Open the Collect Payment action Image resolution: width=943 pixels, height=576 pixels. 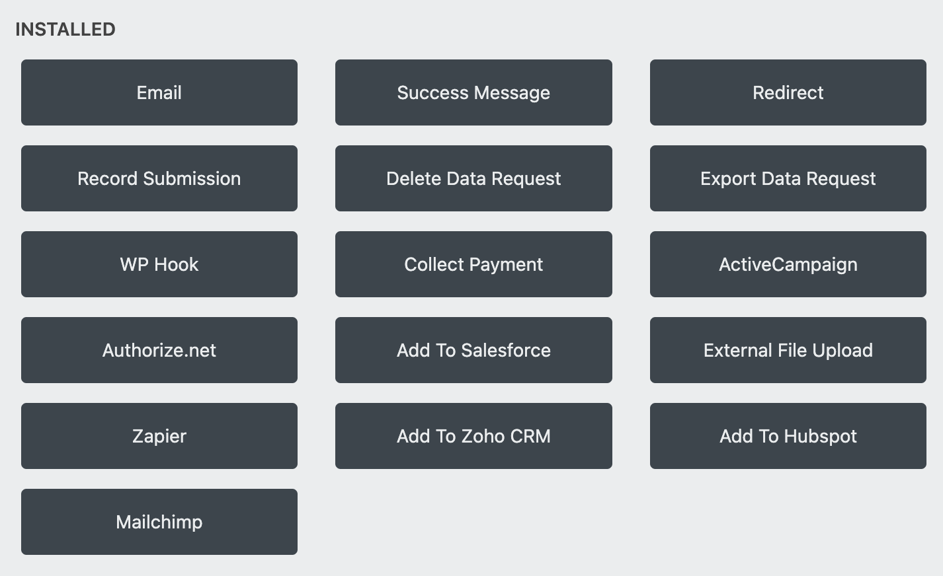point(473,264)
